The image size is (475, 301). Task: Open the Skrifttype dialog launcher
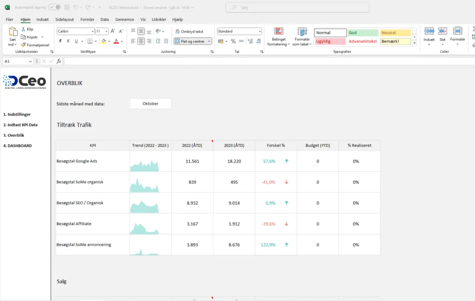pyautogui.click(x=124, y=52)
